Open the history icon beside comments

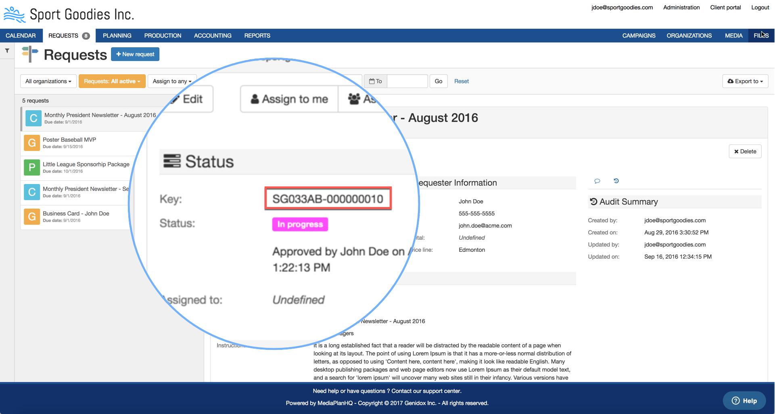[616, 181]
